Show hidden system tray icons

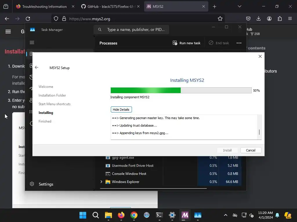coord(226,215)
